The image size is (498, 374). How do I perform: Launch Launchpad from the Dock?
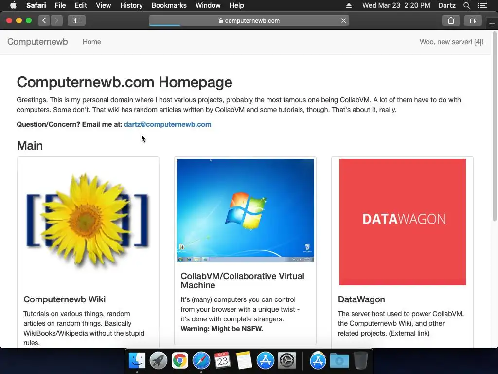[x=158, y=360]
